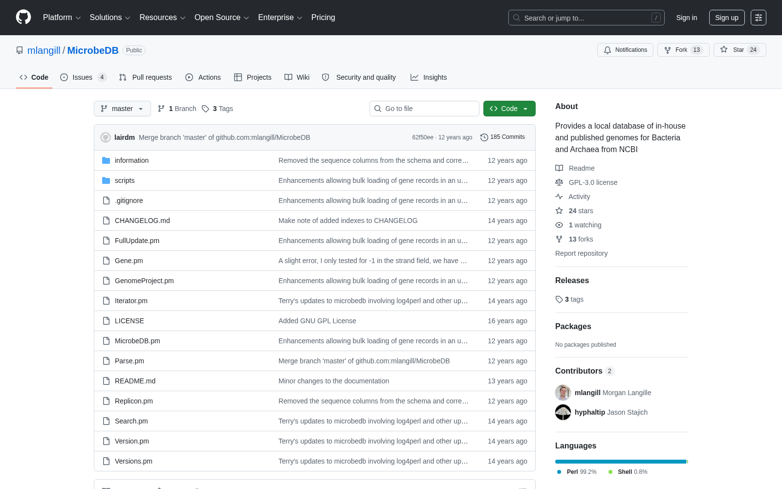Click the file icon for CHANGELOG.md
782x489 pixels.
pyautogui.click(x=106, y=221)
